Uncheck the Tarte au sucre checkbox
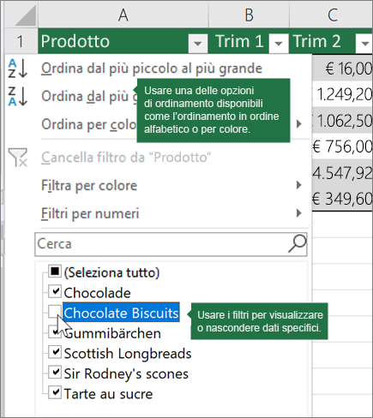The height and width of the screenshot is (418, 373). point(54,392)
